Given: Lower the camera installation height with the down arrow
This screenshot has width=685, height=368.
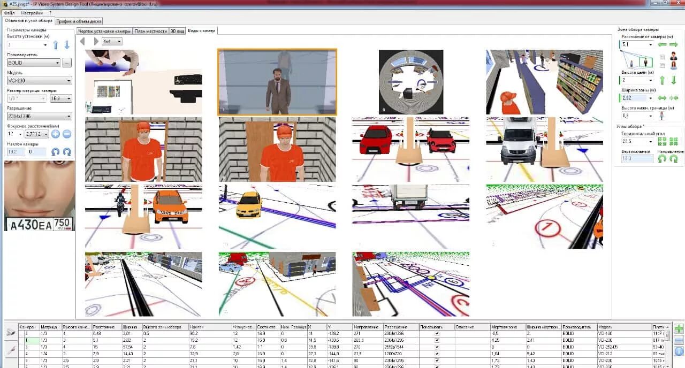Looking at the screenshot, I should coord(67,45).
